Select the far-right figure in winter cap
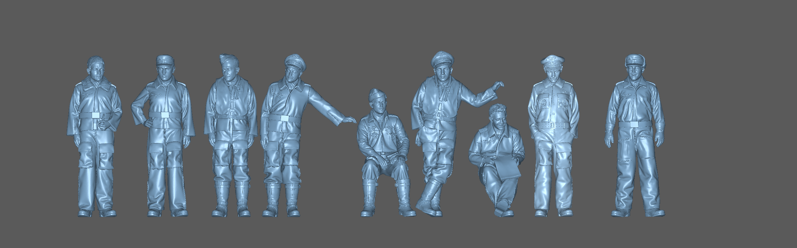Screen dimensions: 797x248 pyautogui.click(x=635, y=136)
